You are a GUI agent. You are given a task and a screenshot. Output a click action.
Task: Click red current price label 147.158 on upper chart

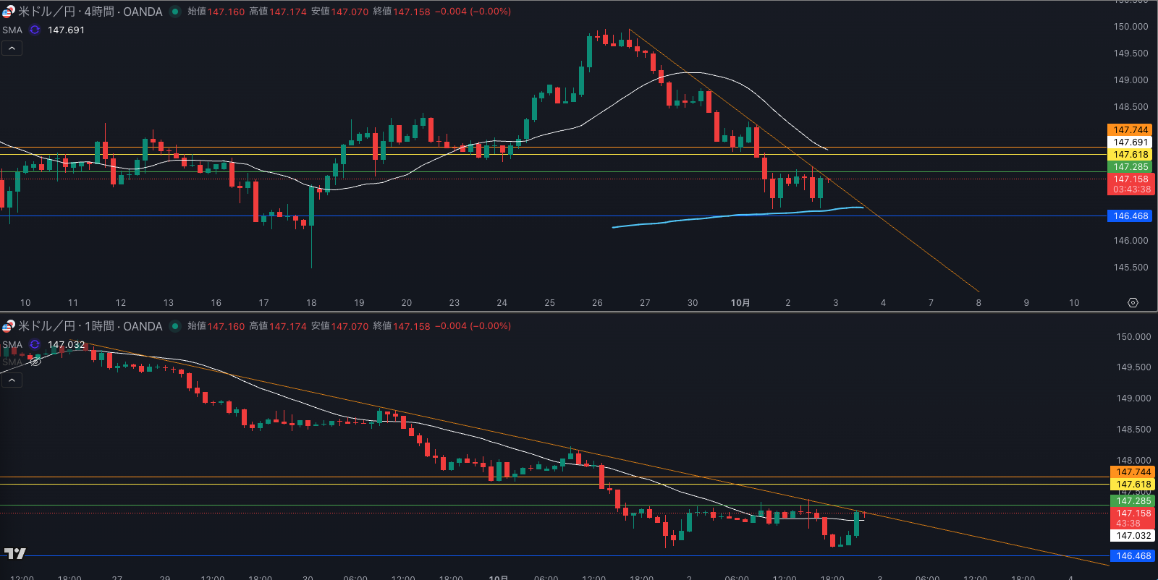[x=1130, y=179]
